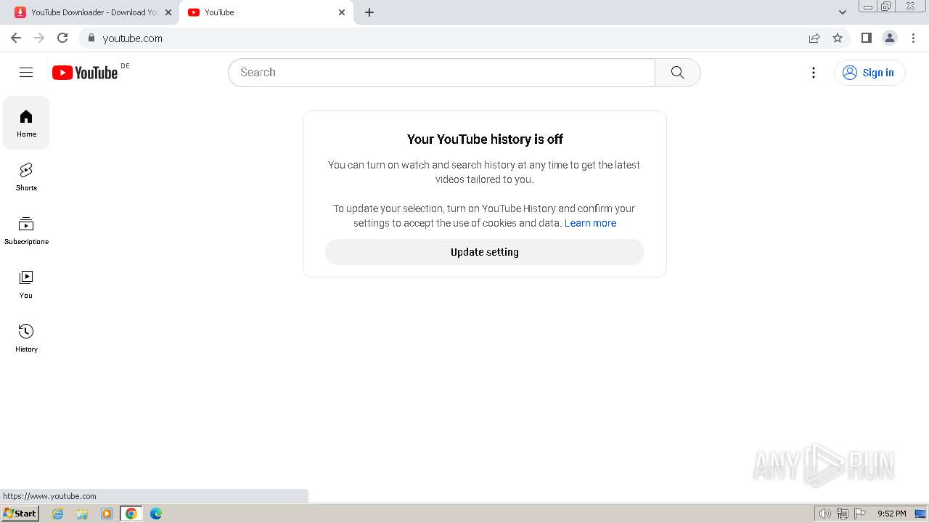Screen dimensions: 929x523
Task: Open the You section in sidebar
Action: point(26,284)
